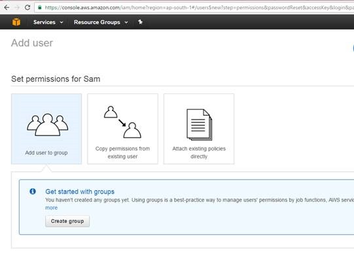Click the blue info circle icon
354x253 pixels.
coord(33,191)
